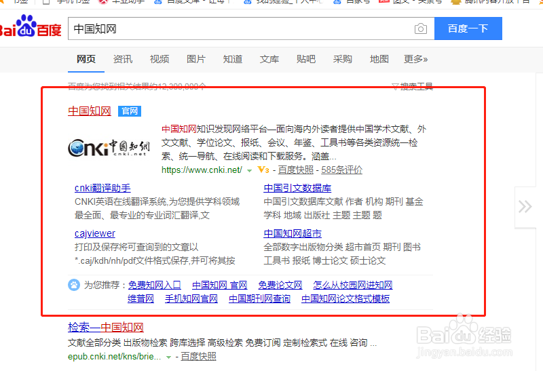This screenshot has height=371, width=543.
Task: Open the epub.cnki.net/kns/brie... URL
Action: 114,357
